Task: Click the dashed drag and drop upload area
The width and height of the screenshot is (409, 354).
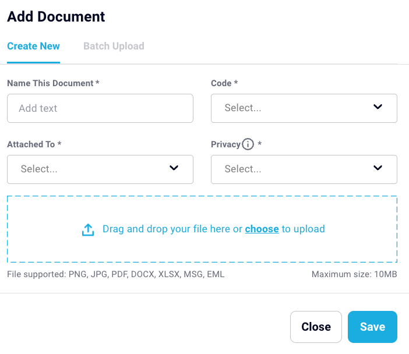Action: click(x=202, y=229)
